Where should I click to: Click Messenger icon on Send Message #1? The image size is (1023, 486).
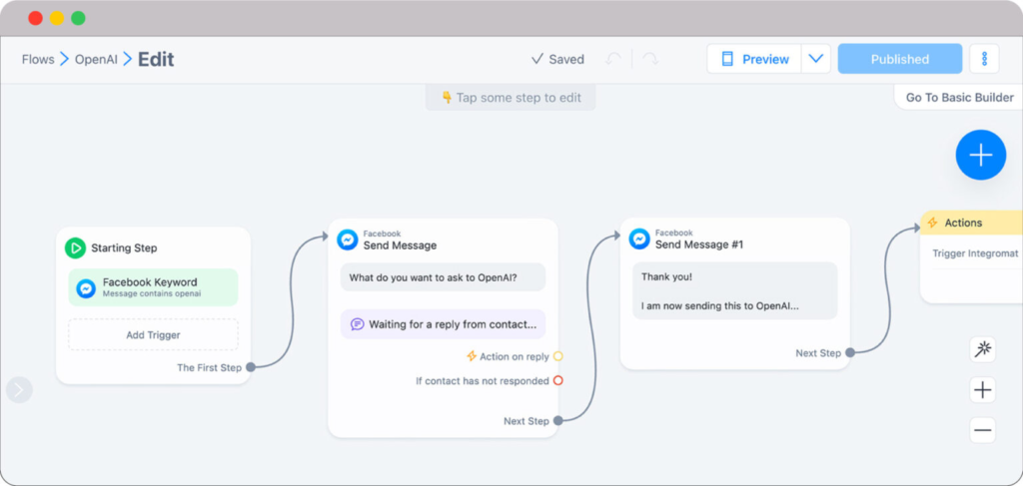[x=639, y=239]
